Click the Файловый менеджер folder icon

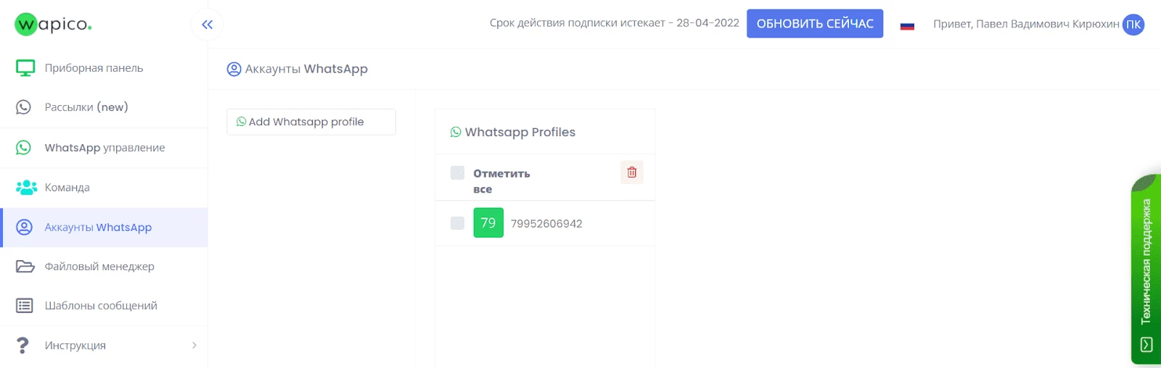(25, 267)
